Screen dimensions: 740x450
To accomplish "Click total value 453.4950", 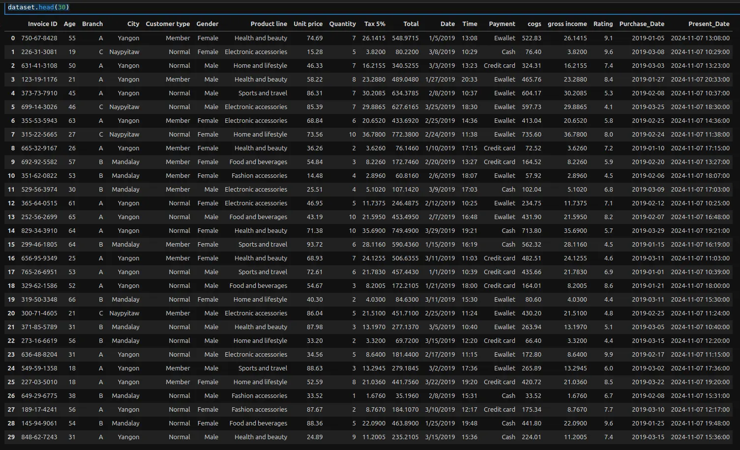I will pos(406,217).
